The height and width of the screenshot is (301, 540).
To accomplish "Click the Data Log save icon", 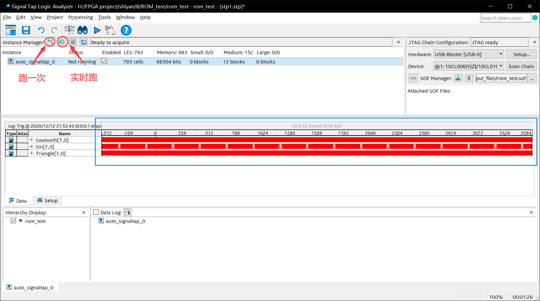I will [x=127, y=212].
